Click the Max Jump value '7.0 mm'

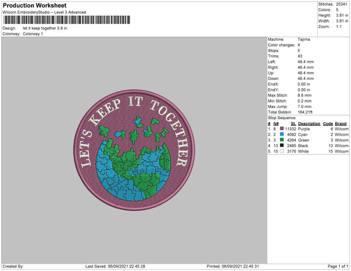(304, 106)
